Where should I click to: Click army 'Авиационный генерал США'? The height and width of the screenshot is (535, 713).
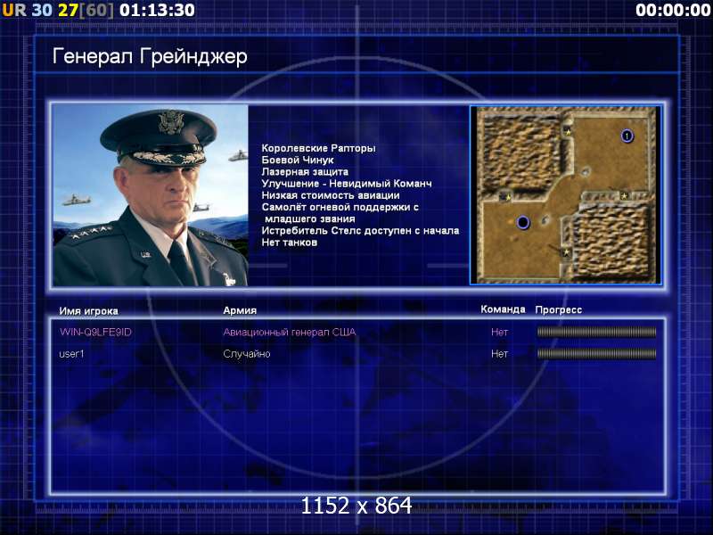tap(289, 332)
